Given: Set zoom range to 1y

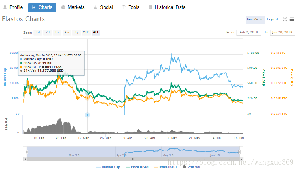Looking at the screenshot, I should click(77, 33).
